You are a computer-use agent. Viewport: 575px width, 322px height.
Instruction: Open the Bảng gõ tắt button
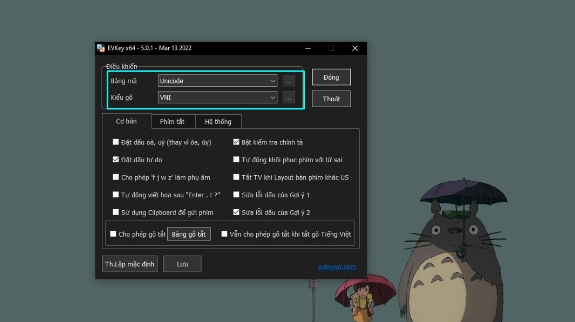coord(189,234)
